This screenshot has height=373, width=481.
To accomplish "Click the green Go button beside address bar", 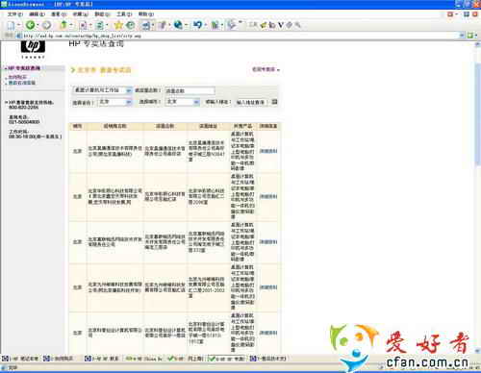I will (471, 36).
